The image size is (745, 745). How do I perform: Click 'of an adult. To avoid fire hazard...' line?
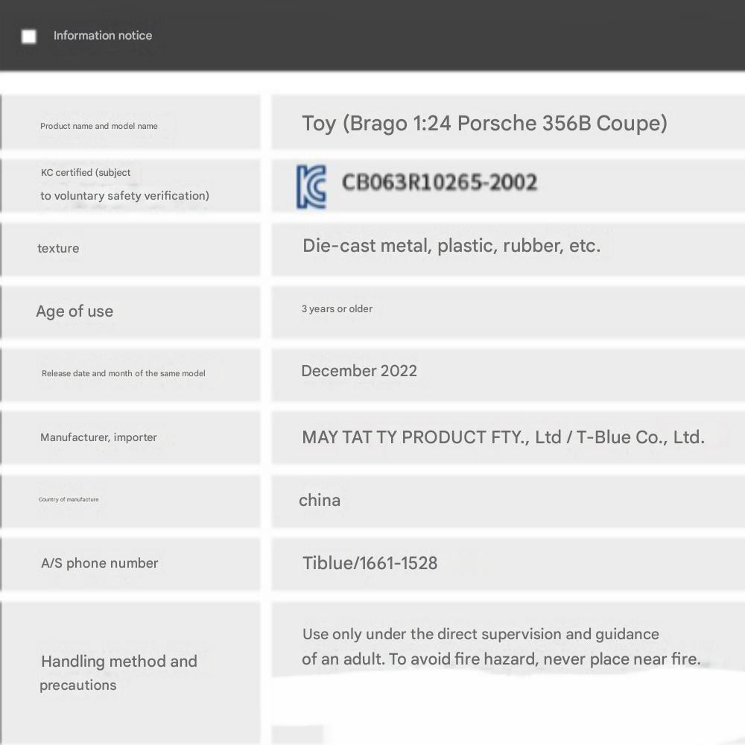coord(501,659)
